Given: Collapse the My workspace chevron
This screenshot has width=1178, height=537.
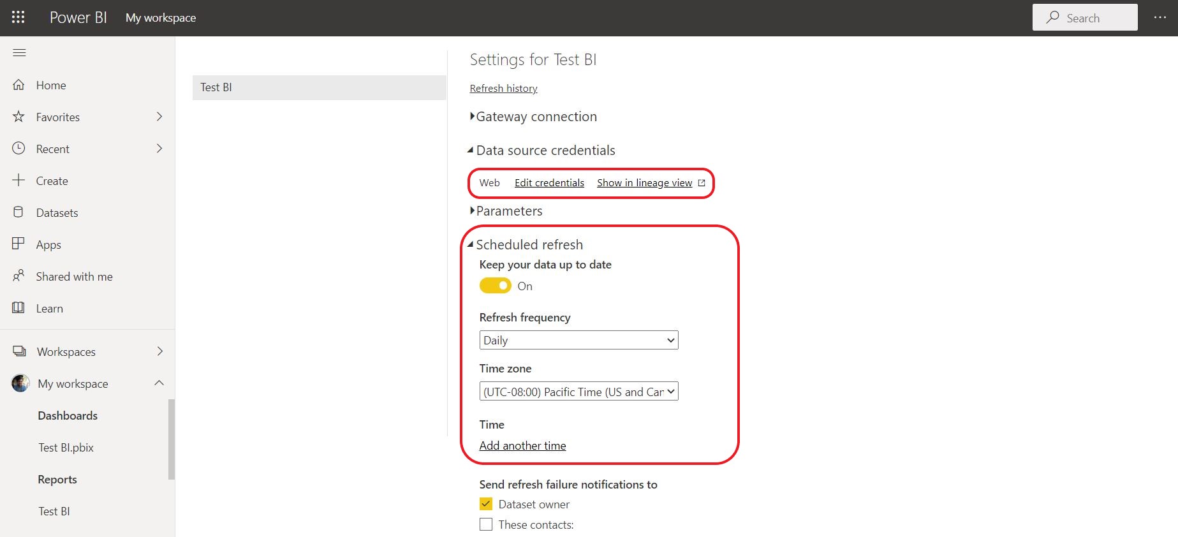Looking at the screenshot, I should click(x=159, y=383).
